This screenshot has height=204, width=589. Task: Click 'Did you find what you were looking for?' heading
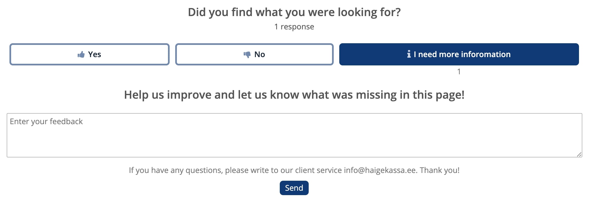point(294,12)
